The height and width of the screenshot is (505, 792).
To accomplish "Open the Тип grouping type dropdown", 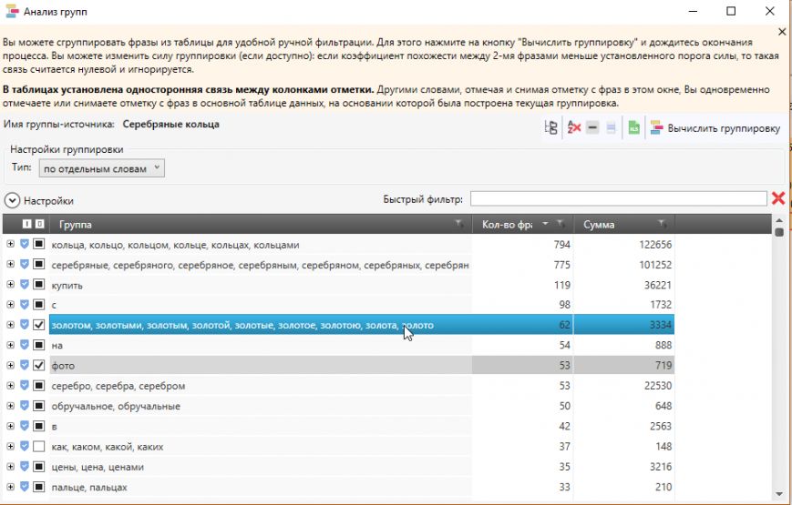I will 101,168.
